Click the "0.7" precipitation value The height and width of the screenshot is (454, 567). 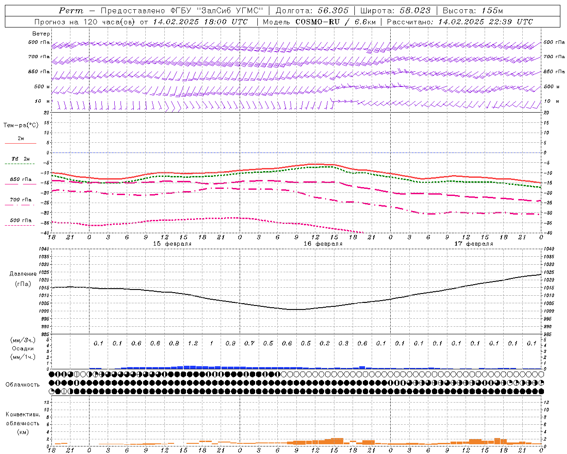click(249, 343)
